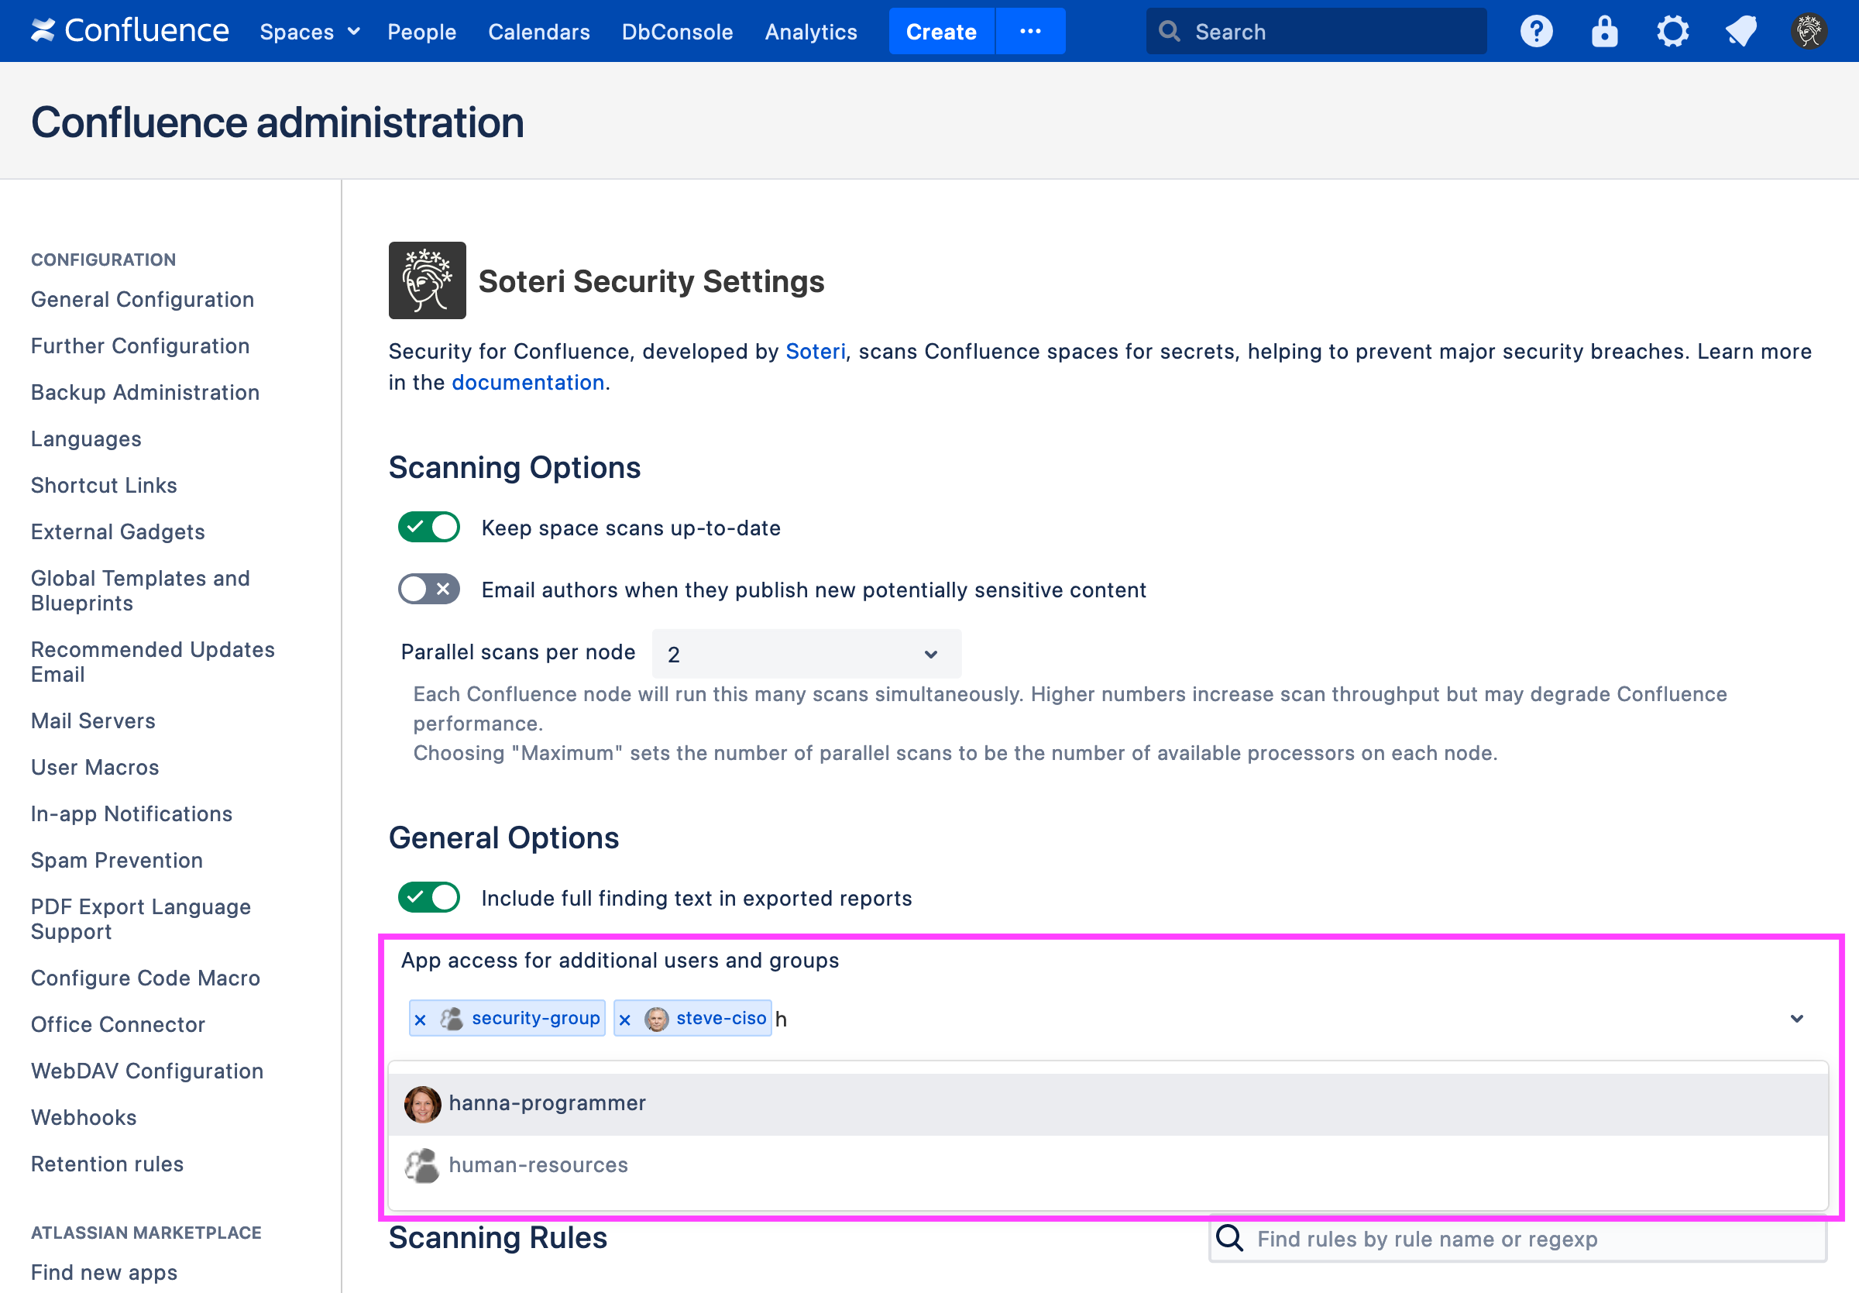The height and width of the screenshot is (1293, 1859).
Task: Open the settings gear icon
Action: tap(1671, 32)
